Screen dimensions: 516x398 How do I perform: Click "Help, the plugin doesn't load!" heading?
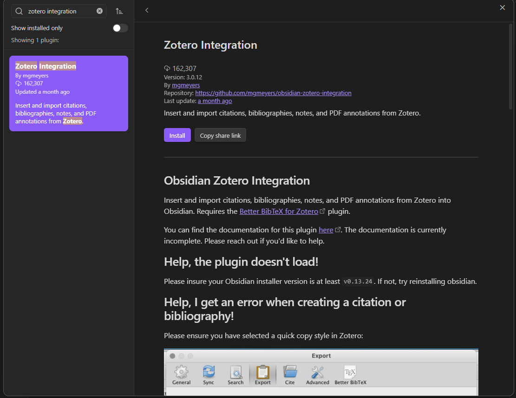pos(241,262)
